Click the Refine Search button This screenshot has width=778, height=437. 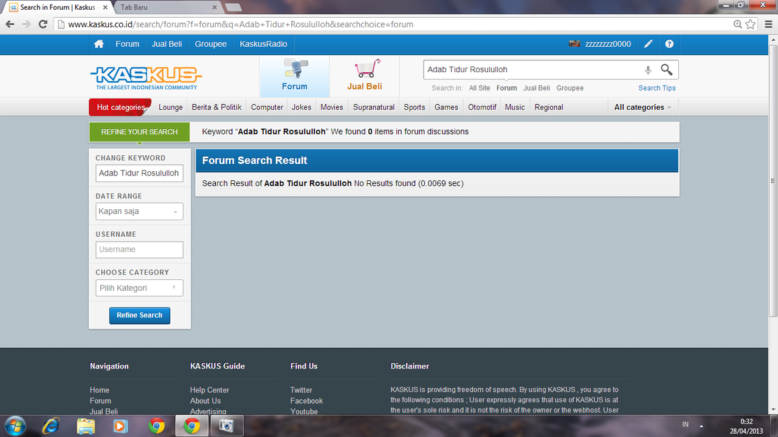click(140, 316)
